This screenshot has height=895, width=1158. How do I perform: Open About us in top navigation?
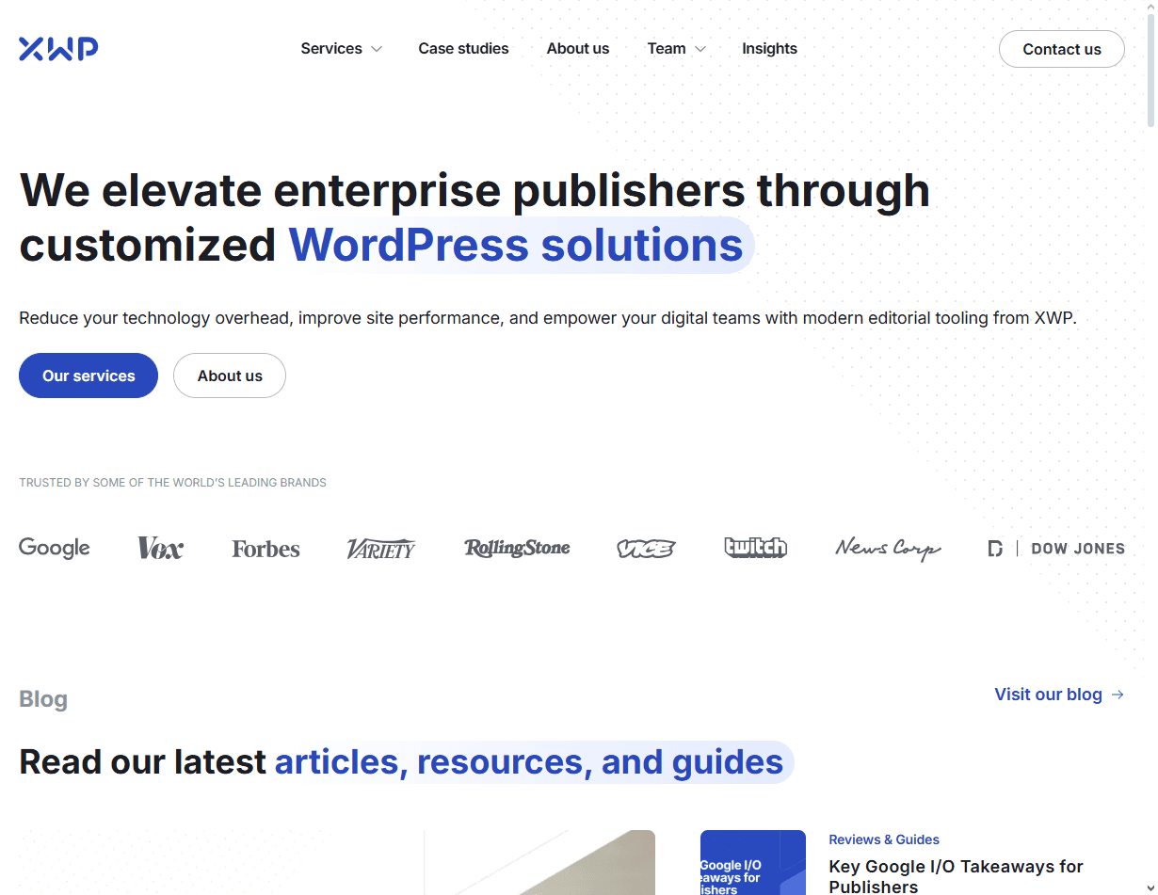[578, 49]
